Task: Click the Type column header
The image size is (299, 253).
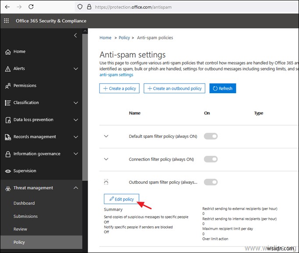Action: click(259, 113)
